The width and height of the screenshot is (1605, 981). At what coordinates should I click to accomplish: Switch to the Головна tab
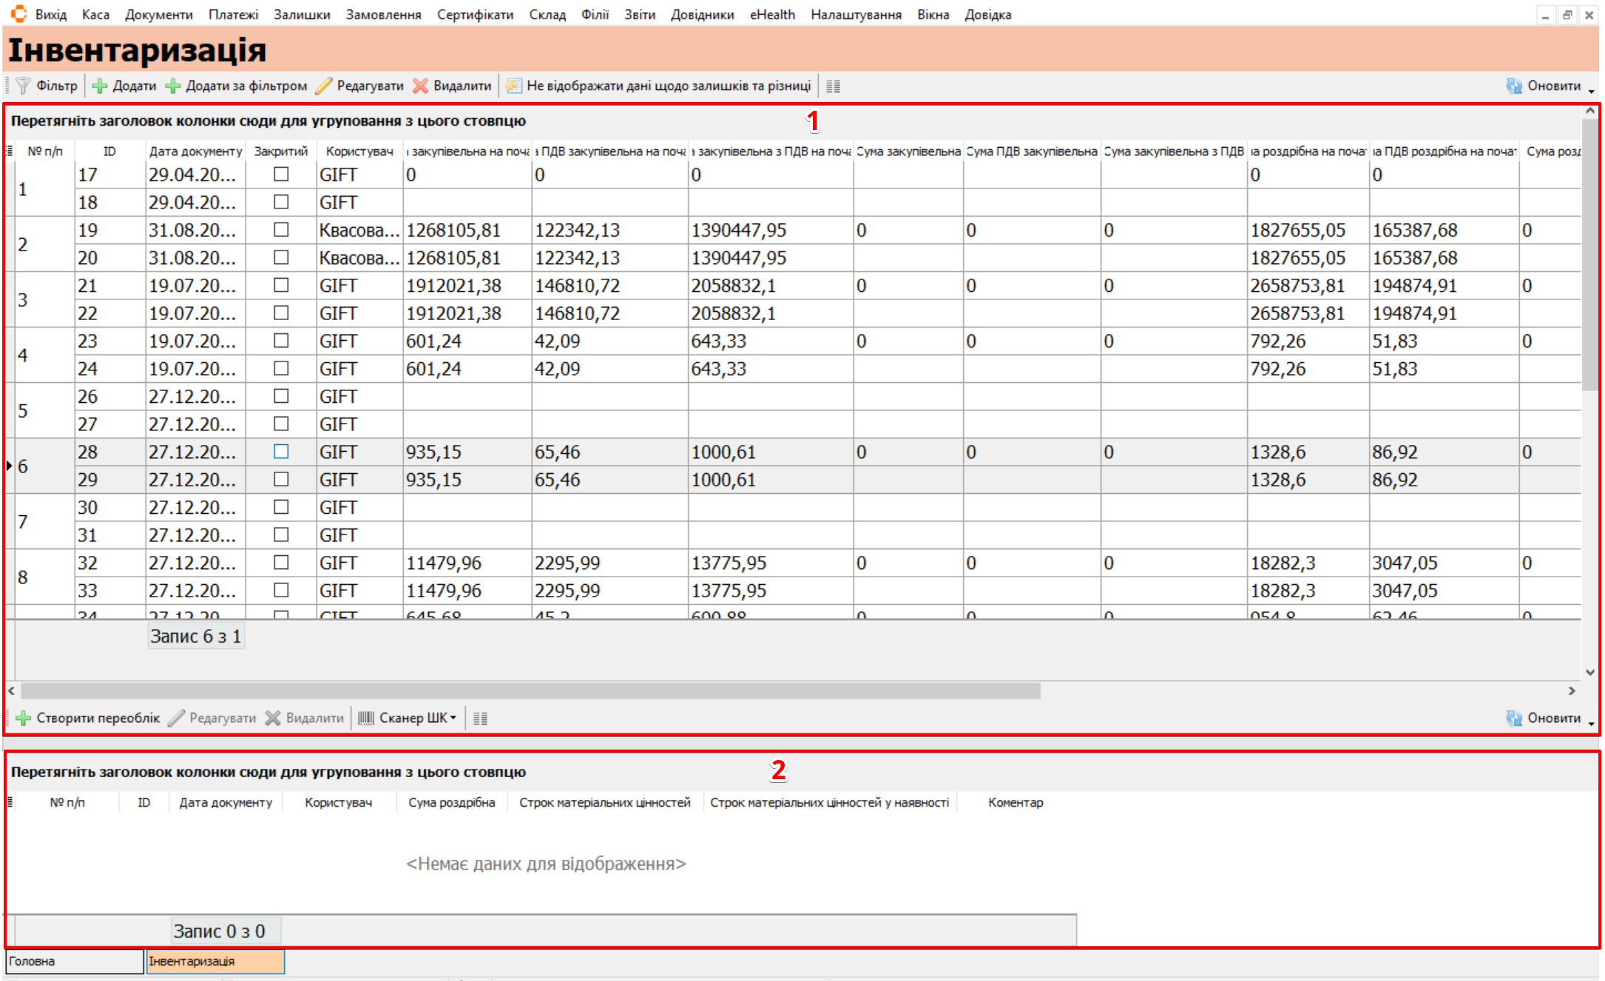[74, 961]
